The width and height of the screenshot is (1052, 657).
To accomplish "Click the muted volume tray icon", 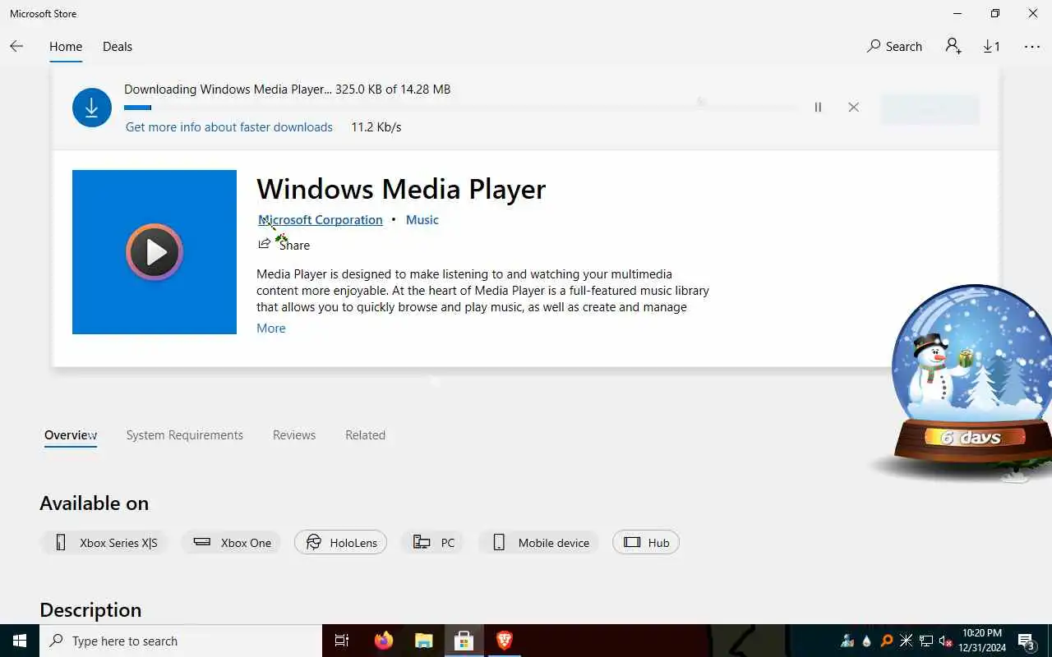I will [x=946, y=641].
